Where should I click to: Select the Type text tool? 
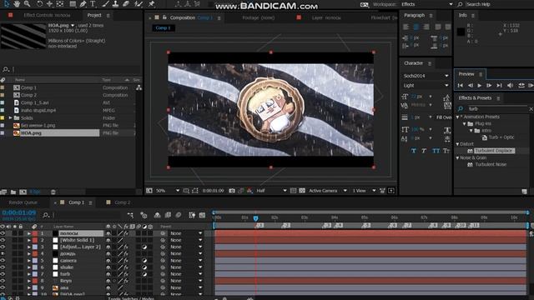[93, 3]
